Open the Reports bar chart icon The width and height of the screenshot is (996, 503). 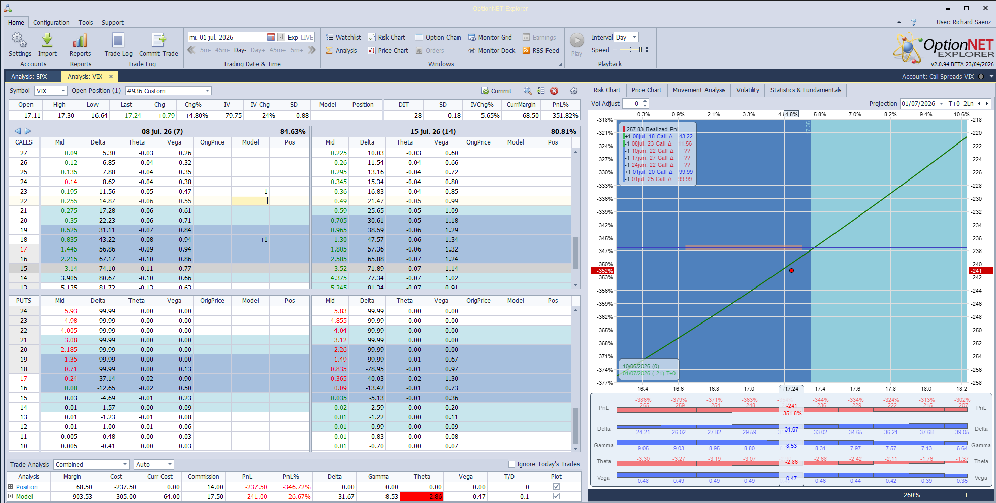(x=80, y=41)
